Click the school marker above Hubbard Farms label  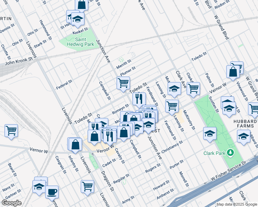(229, 109)
